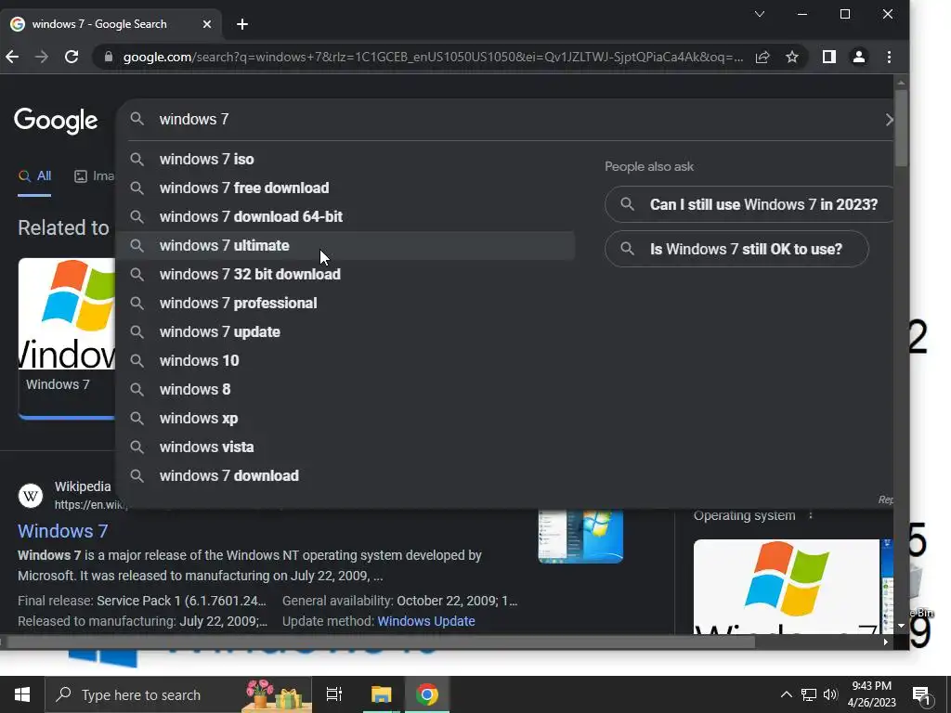Open a new tab with plus button
This screenshot has width=951, height=713.
242,24
